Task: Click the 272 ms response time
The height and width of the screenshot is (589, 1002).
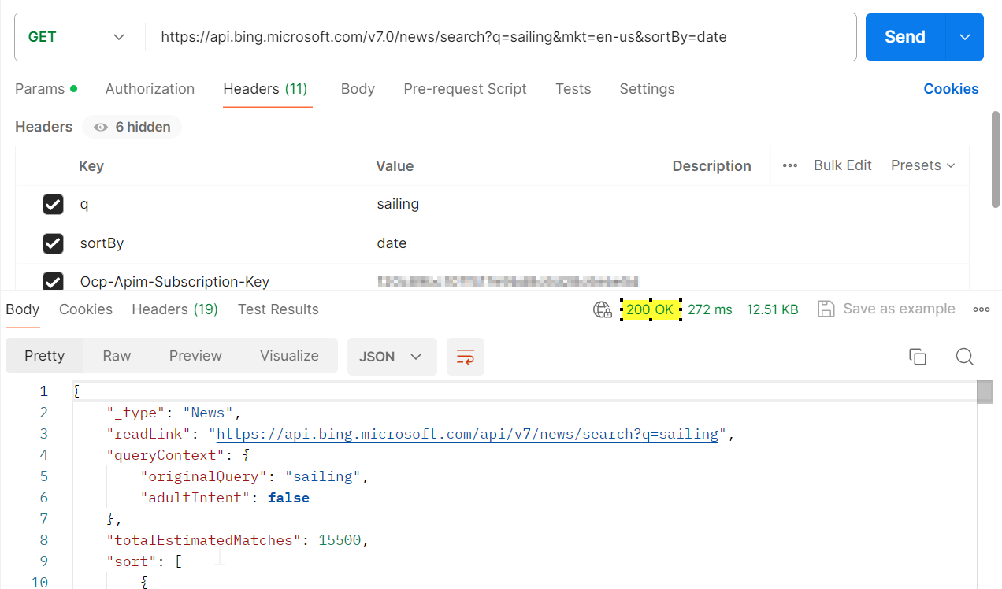Action: tap(710, 309)
